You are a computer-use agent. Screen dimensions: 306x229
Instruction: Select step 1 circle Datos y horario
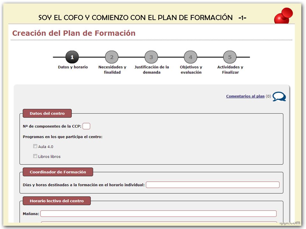(x=72, y=57)
